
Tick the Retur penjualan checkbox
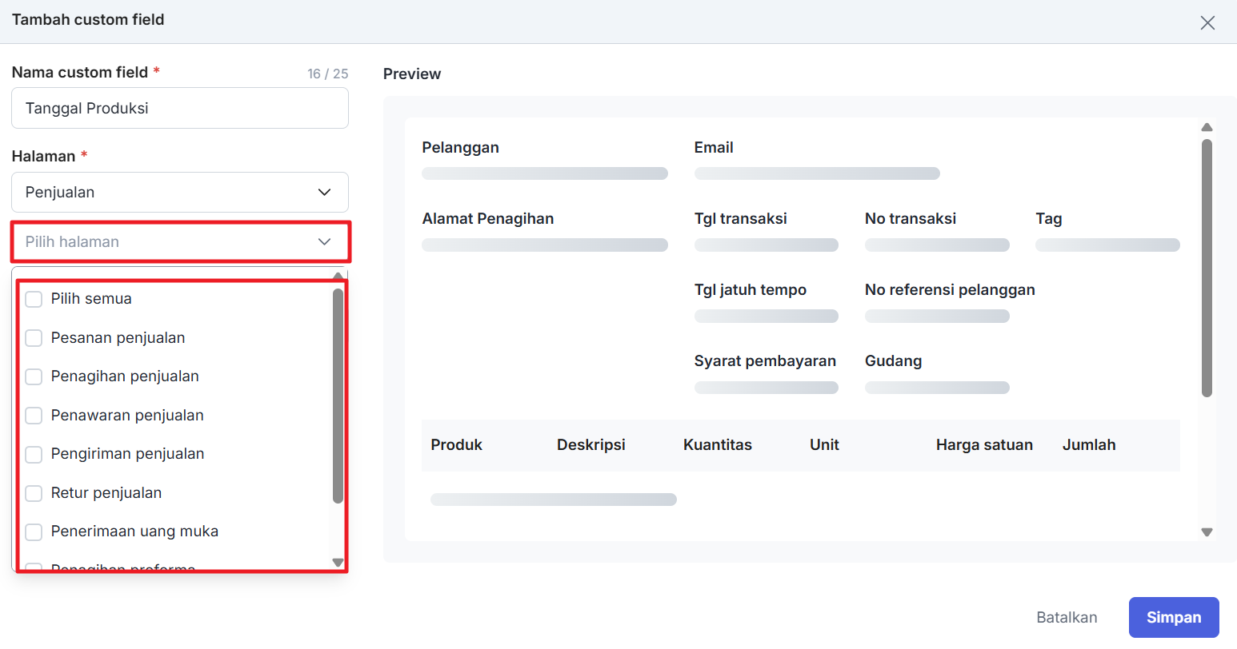pyautogui.click(x=34, y=493)
